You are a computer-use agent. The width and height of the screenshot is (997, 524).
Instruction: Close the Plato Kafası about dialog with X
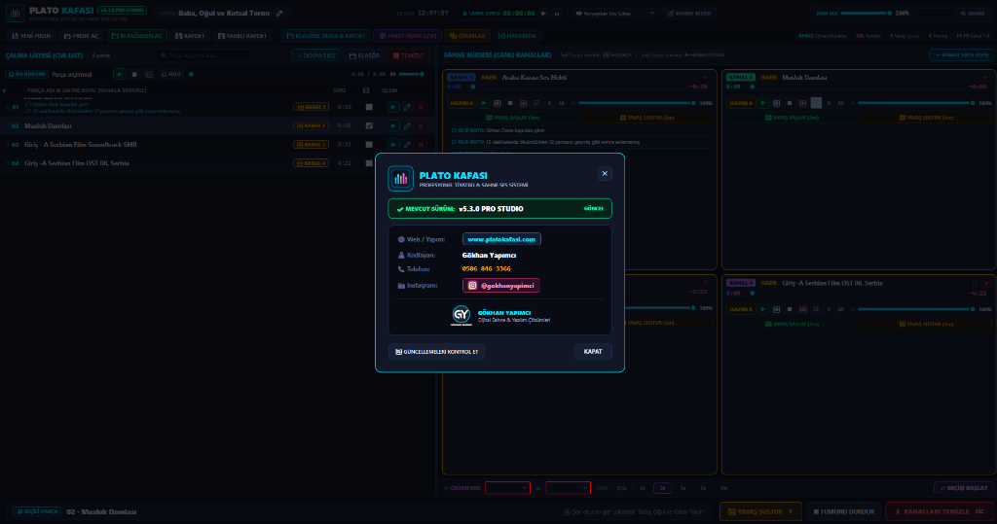(605, 173)
